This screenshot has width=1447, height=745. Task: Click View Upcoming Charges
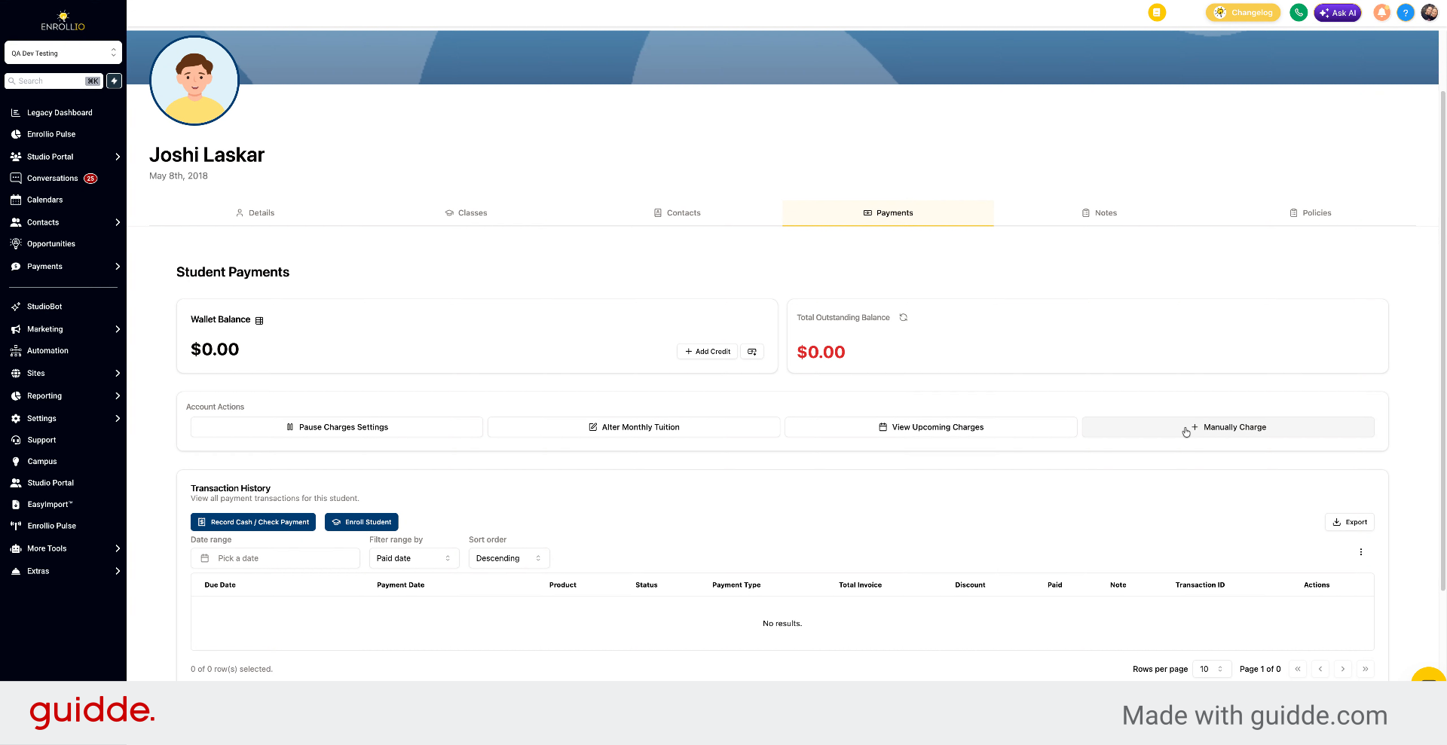click(931, 427)
